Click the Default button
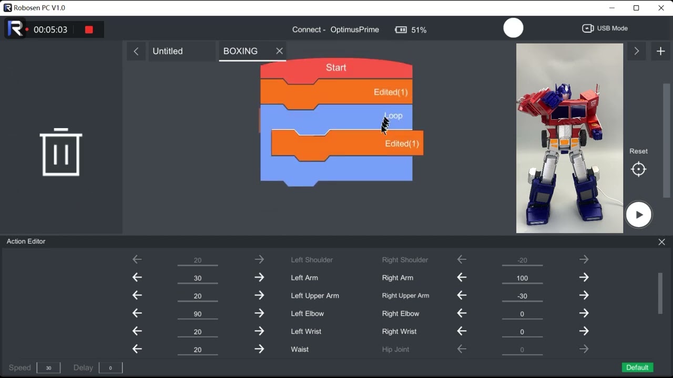The height and width of the screenshot is (378, 673). pos(637,367)
